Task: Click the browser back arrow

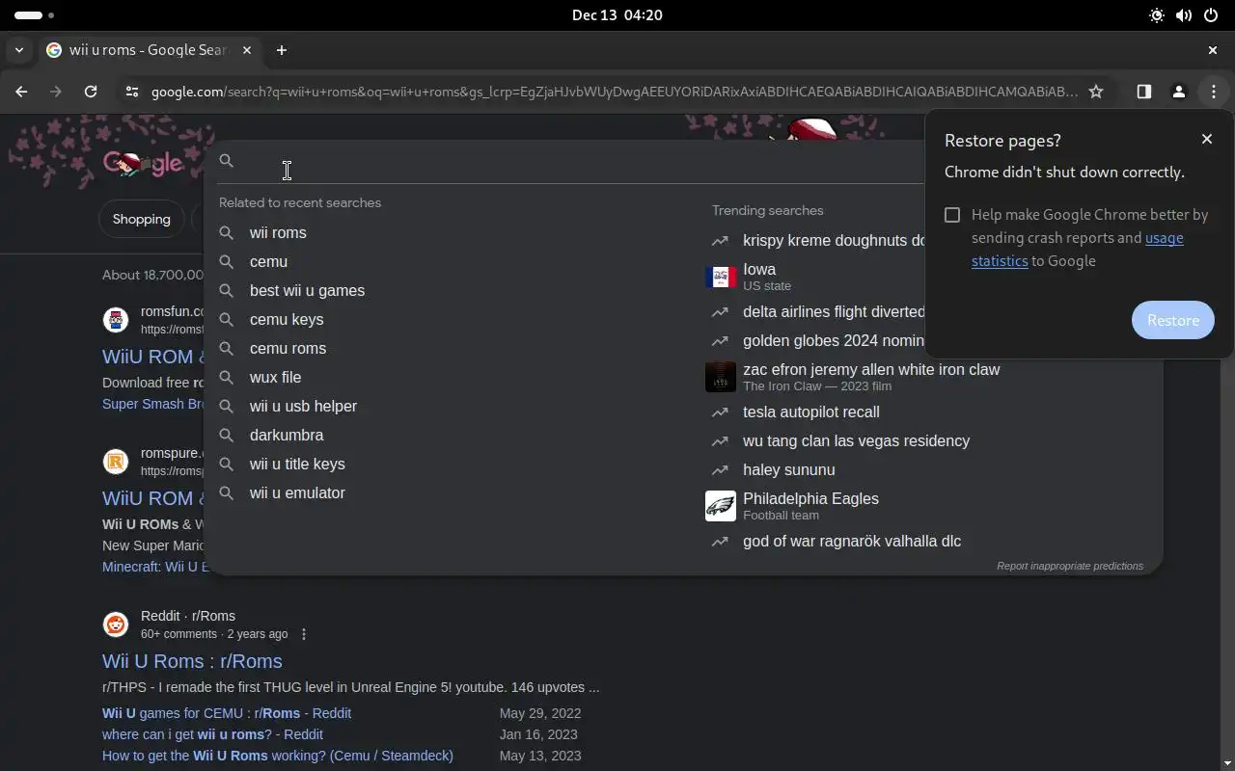Action: click(21, 92)
